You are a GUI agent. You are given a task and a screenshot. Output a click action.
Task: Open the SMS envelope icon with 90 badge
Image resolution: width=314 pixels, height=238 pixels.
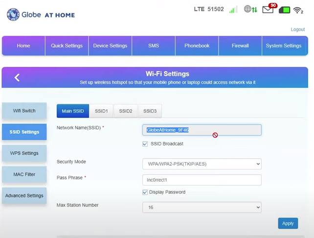(x=268, y=9)
